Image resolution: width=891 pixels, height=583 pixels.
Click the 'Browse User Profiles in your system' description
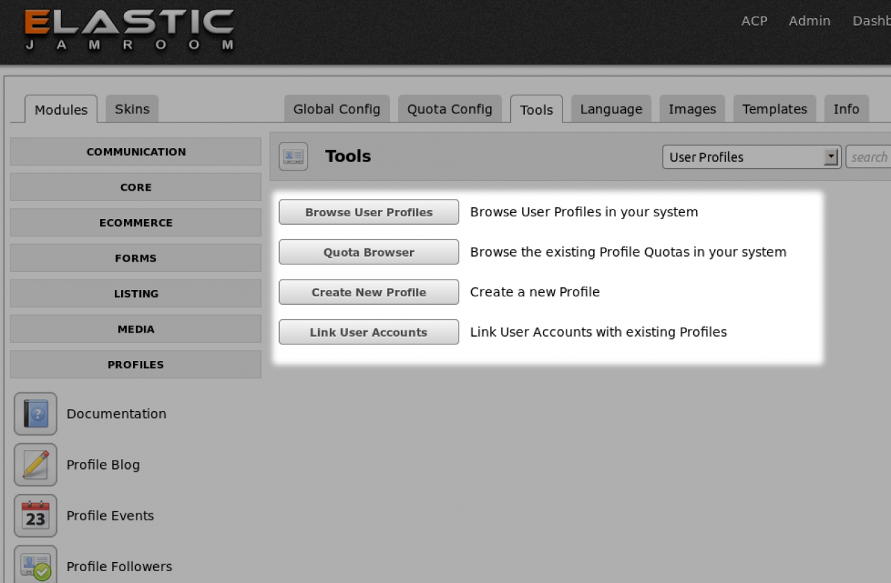pyautogui.click(x=584, y=212)
